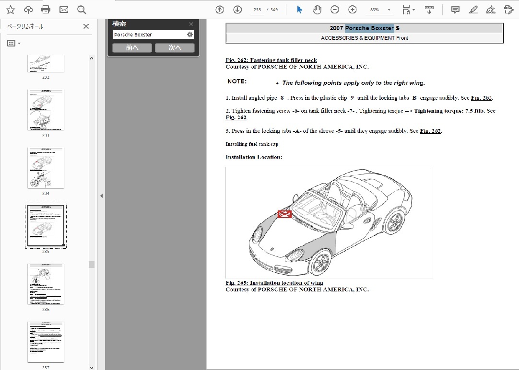Open the sign document tool

(491, 10)
